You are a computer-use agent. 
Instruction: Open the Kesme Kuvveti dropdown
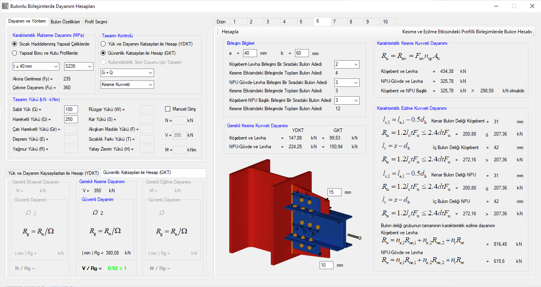click(127, 84)
